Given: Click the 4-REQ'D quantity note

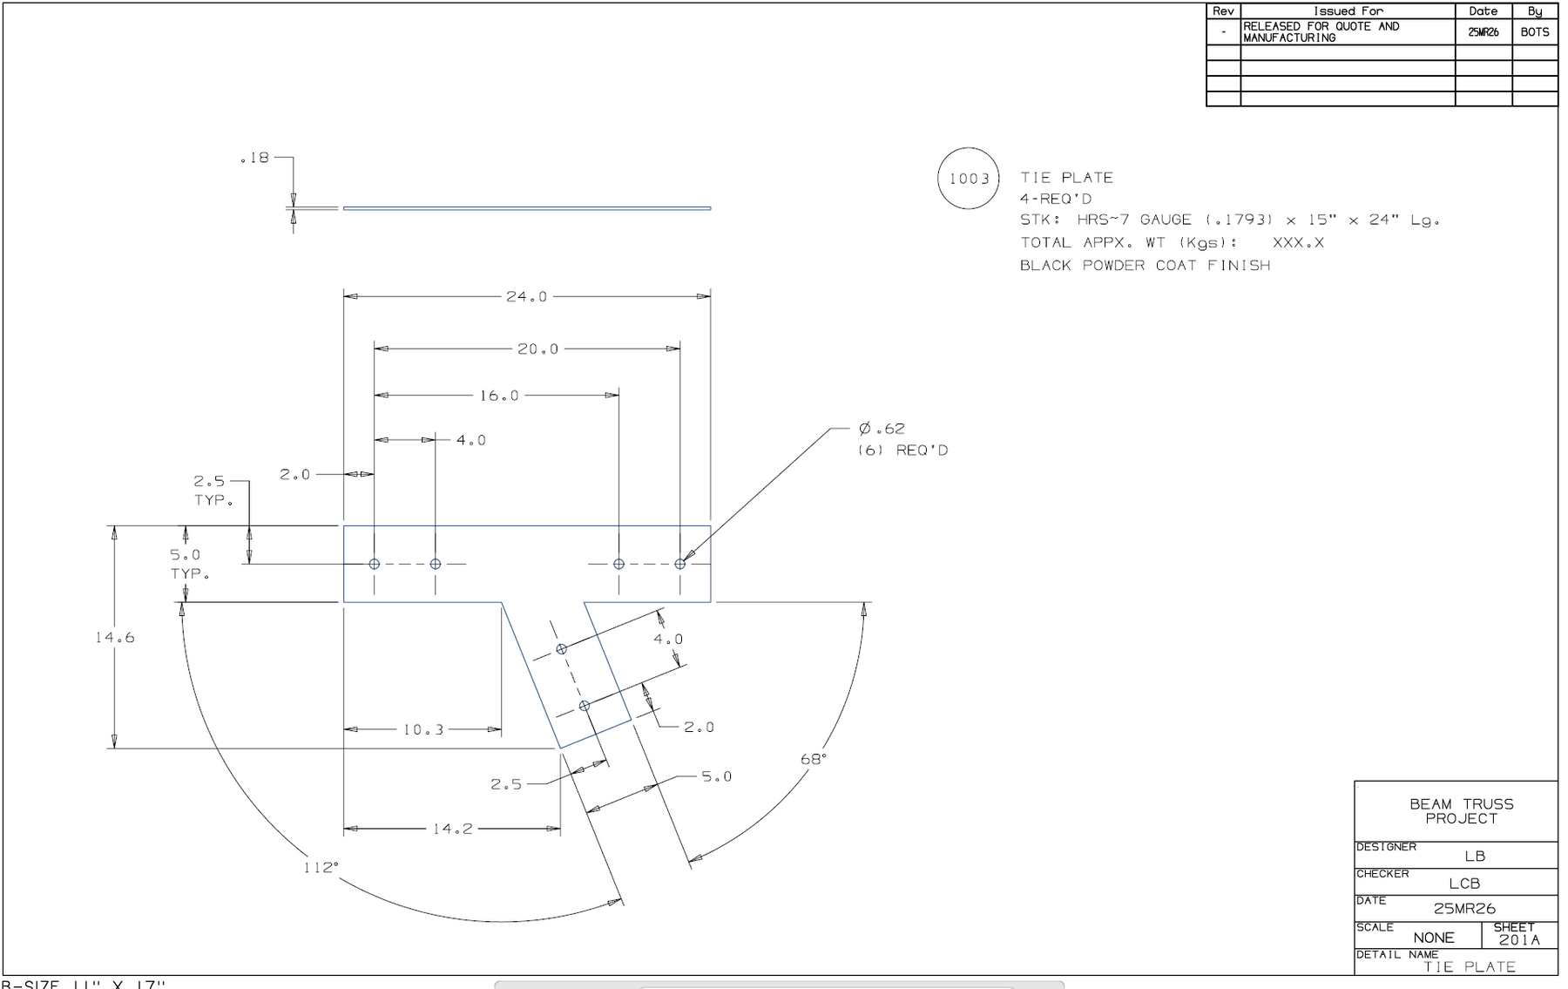Looking at the screenshot, I should 1056,199.
